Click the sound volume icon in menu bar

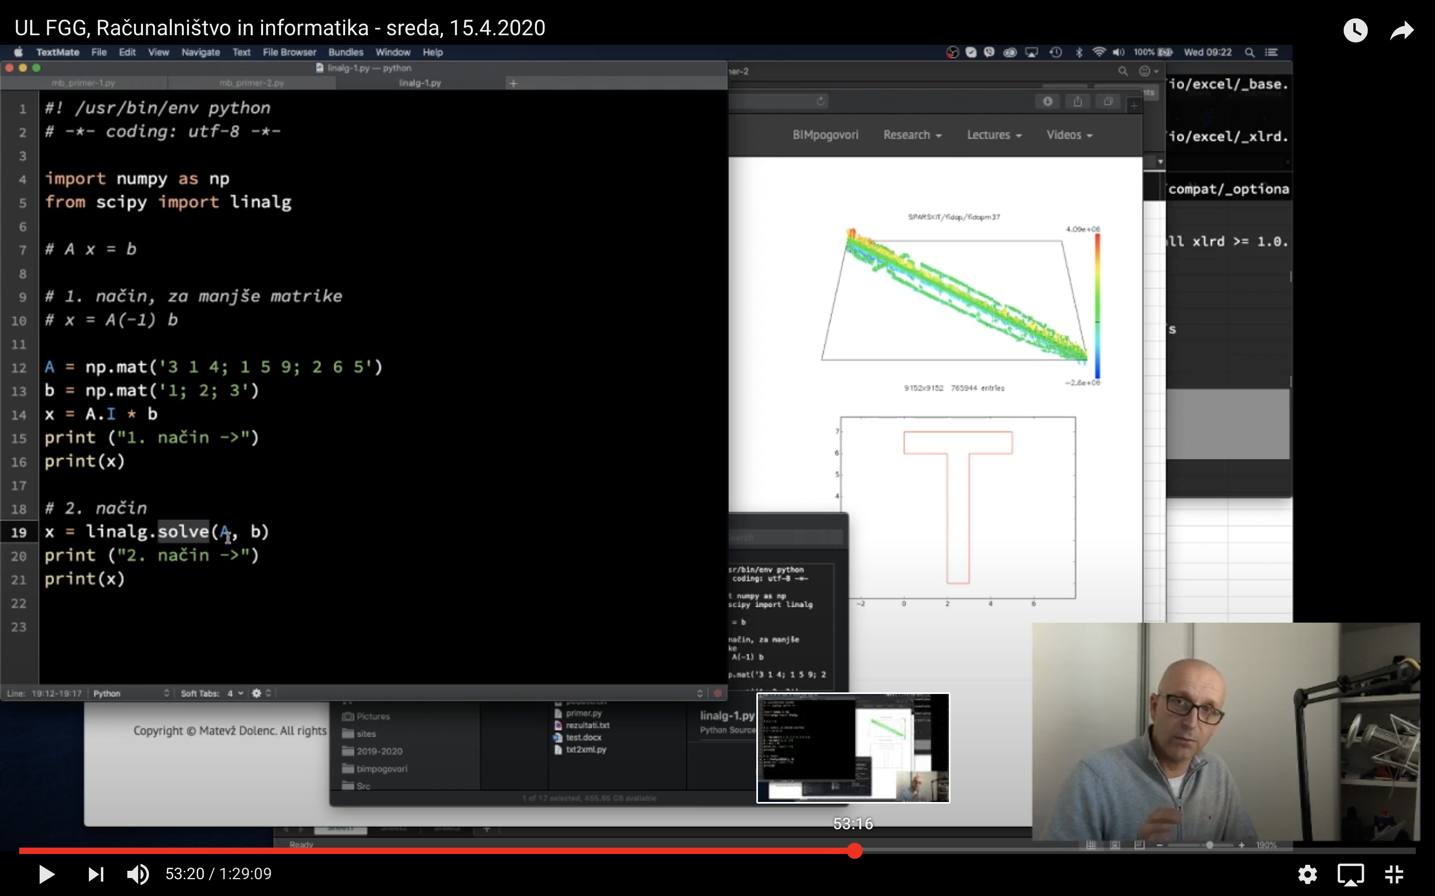(x=1118, y=52)
